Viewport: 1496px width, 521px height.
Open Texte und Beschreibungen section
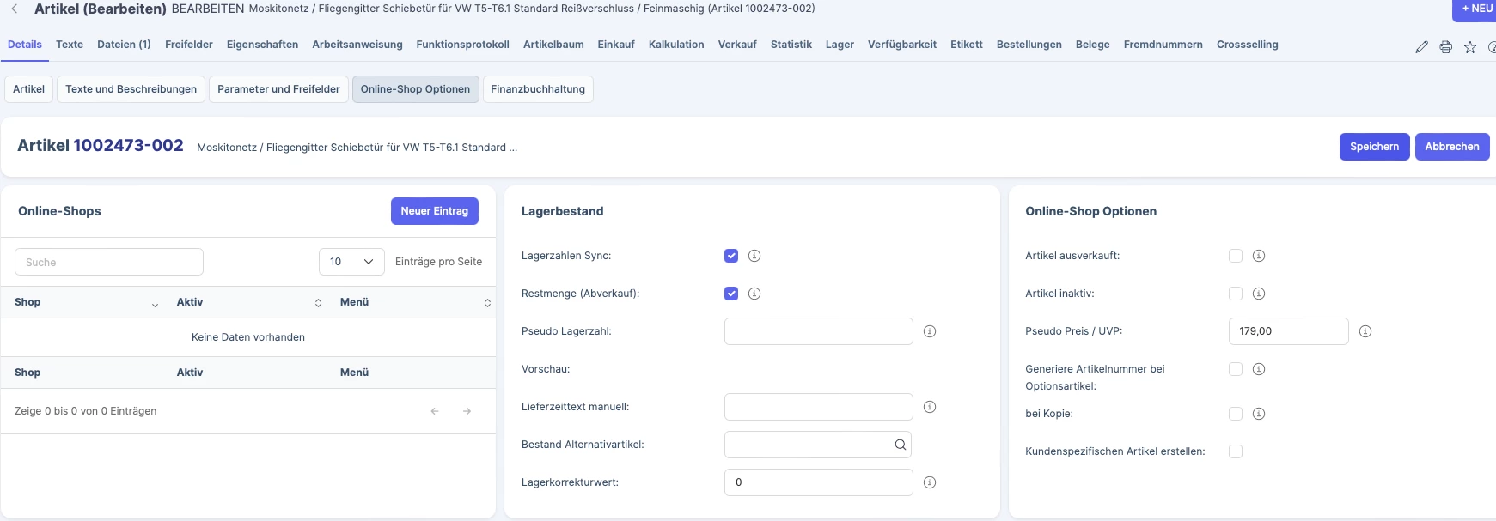pos(131,89)
